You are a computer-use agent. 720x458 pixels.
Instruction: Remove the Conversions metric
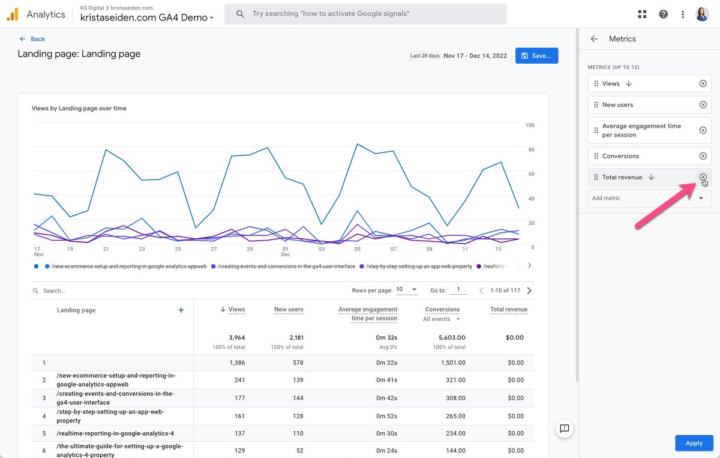tap(703, 156)
